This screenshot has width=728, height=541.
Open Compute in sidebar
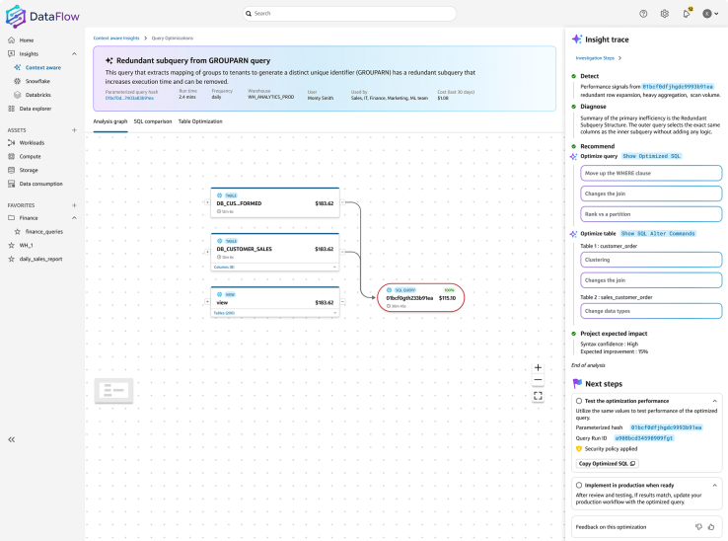click(30, 157)
